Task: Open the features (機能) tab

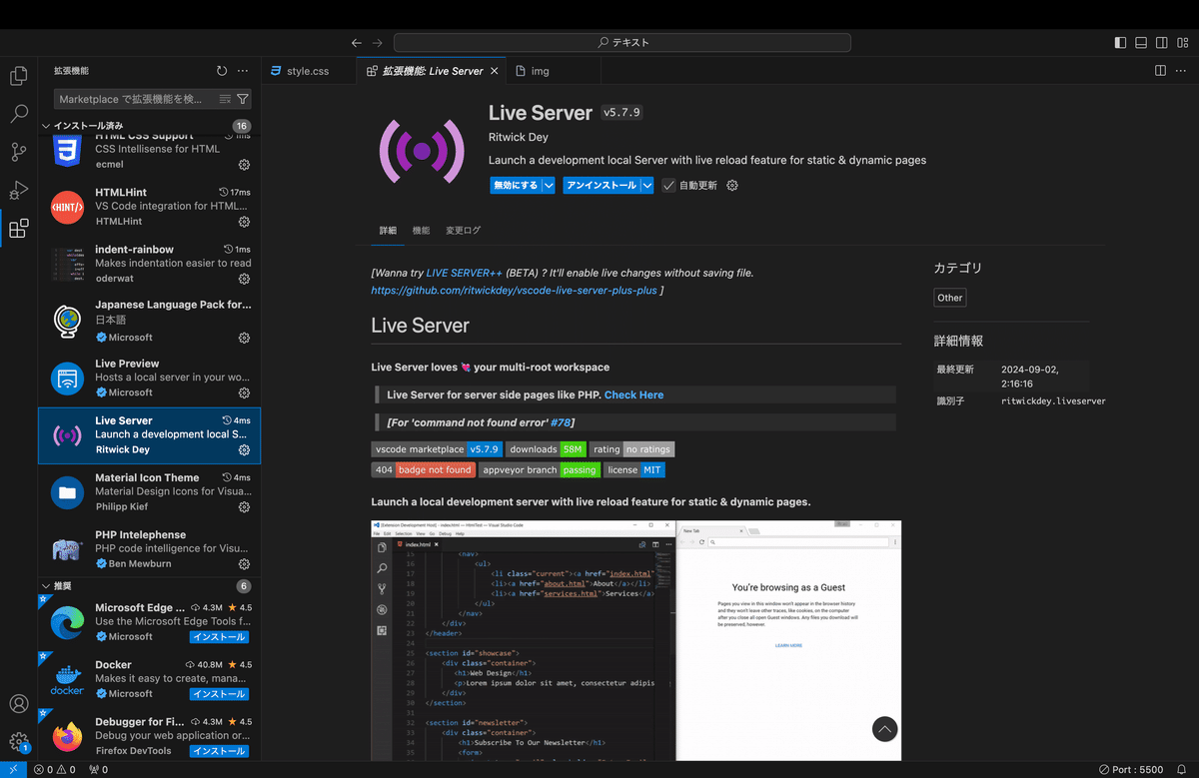Action: 421,231
